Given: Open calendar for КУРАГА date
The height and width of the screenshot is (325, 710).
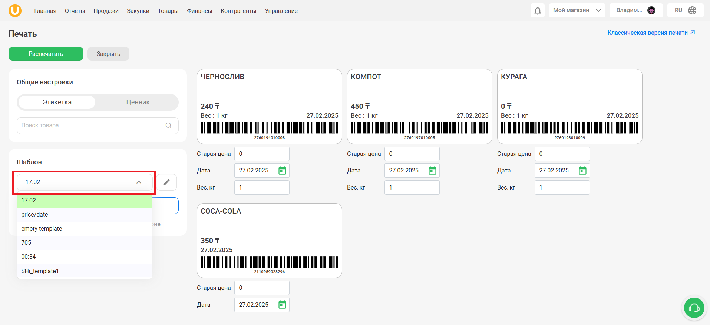Looking at the screenshot, I should tap(582, 171).
